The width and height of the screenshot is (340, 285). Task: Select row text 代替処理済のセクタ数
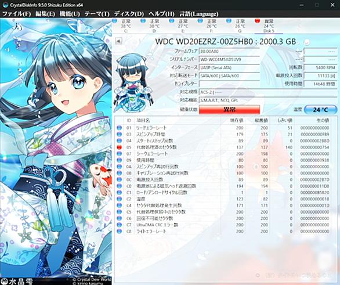tap(157, 147)
